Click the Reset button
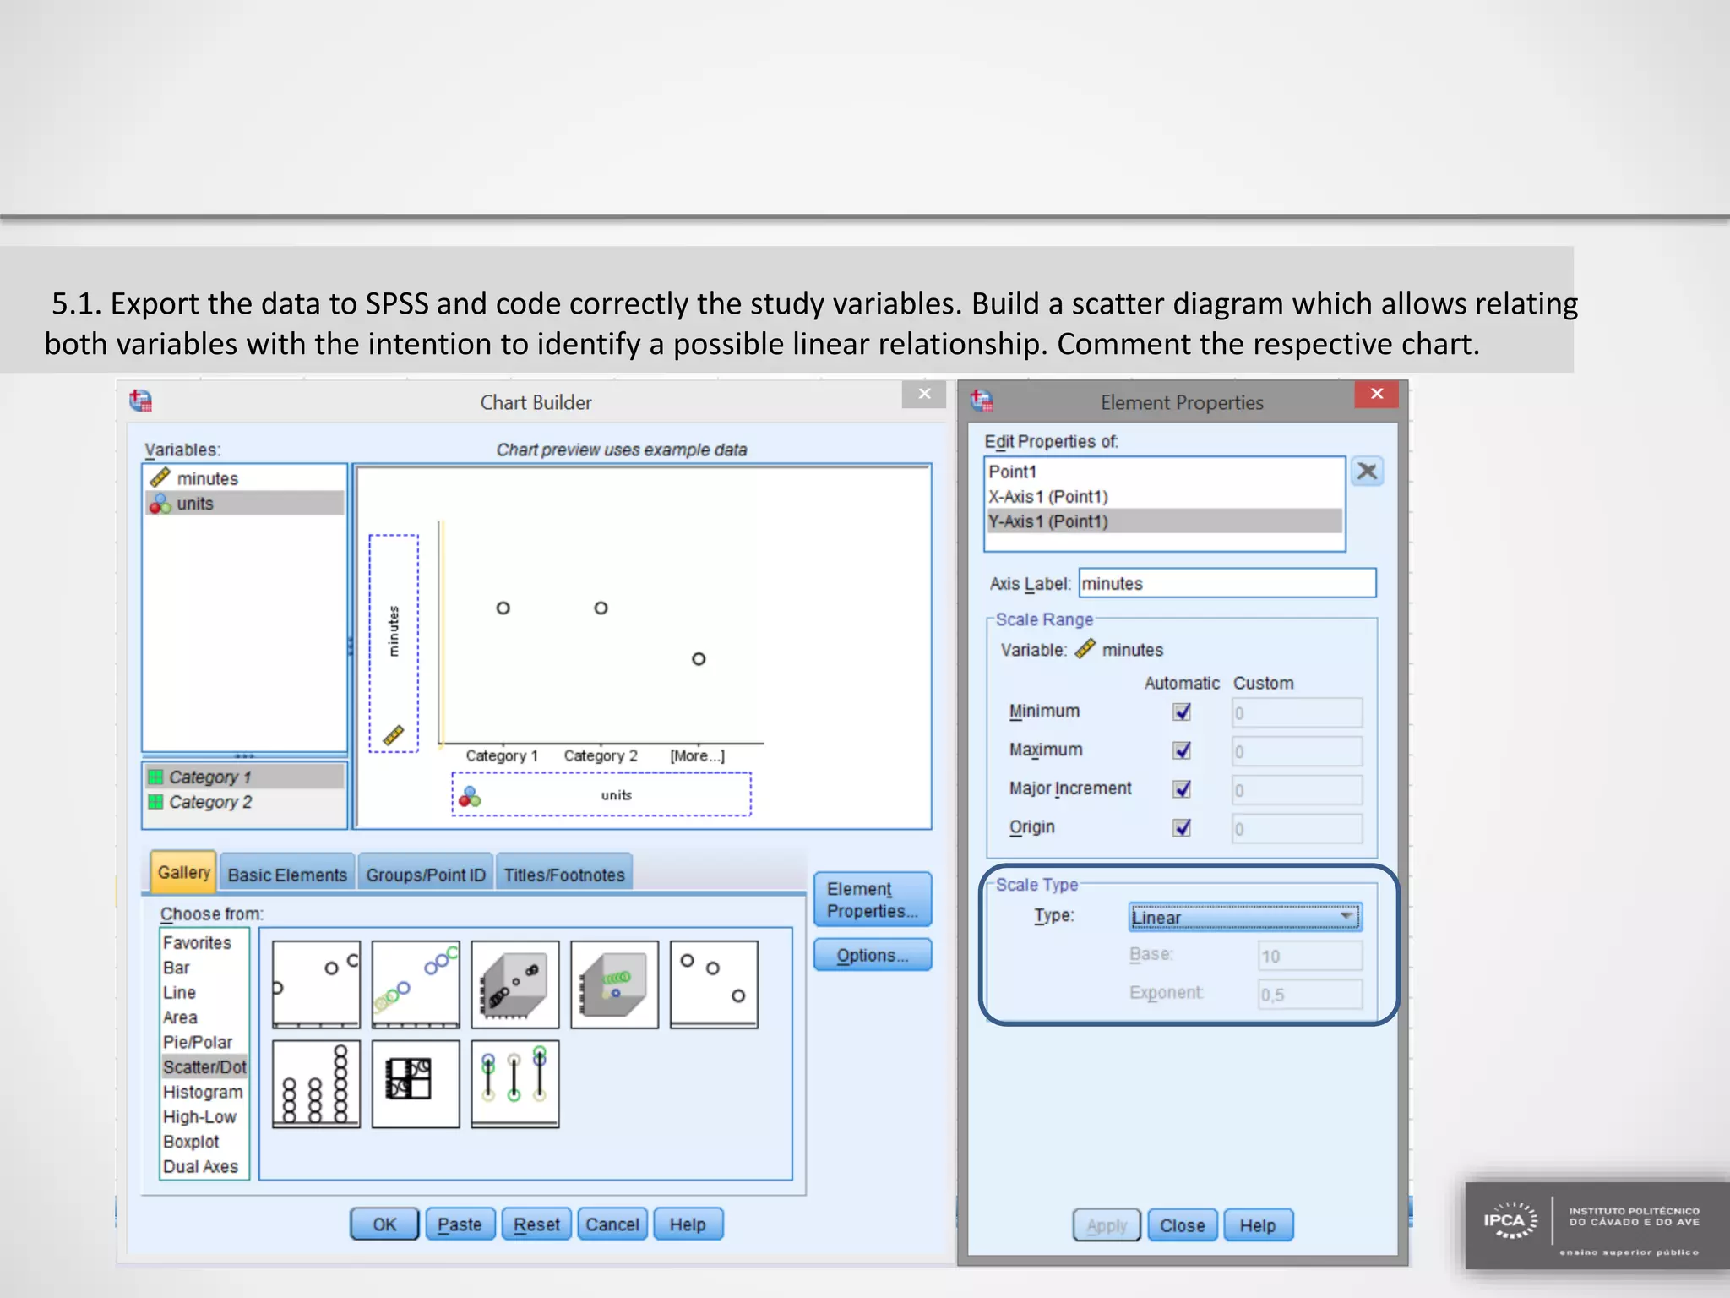 tap(536, 1224)
